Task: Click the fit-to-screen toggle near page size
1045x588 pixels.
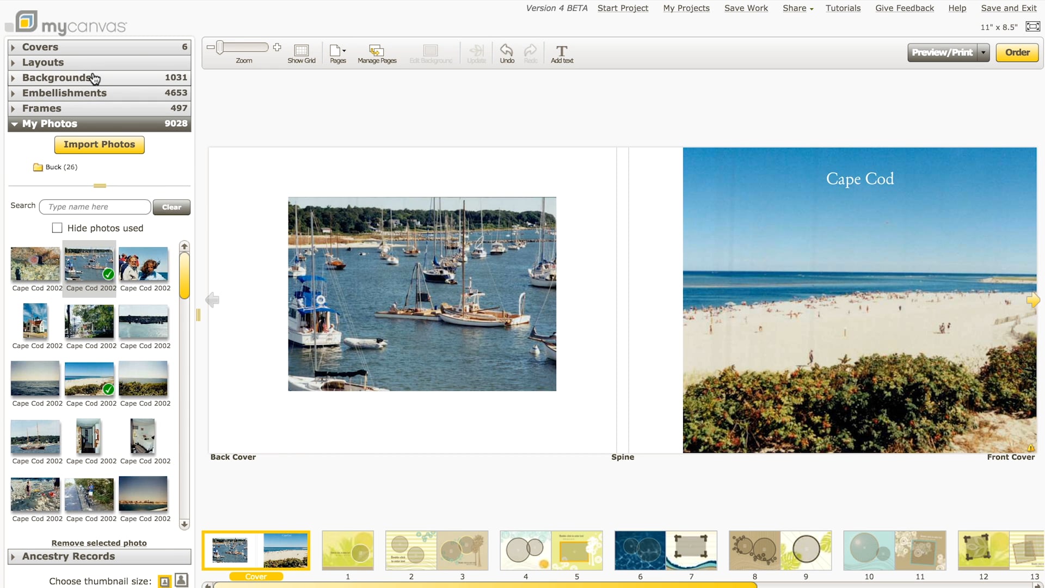Action: (x=1033, y=26)
